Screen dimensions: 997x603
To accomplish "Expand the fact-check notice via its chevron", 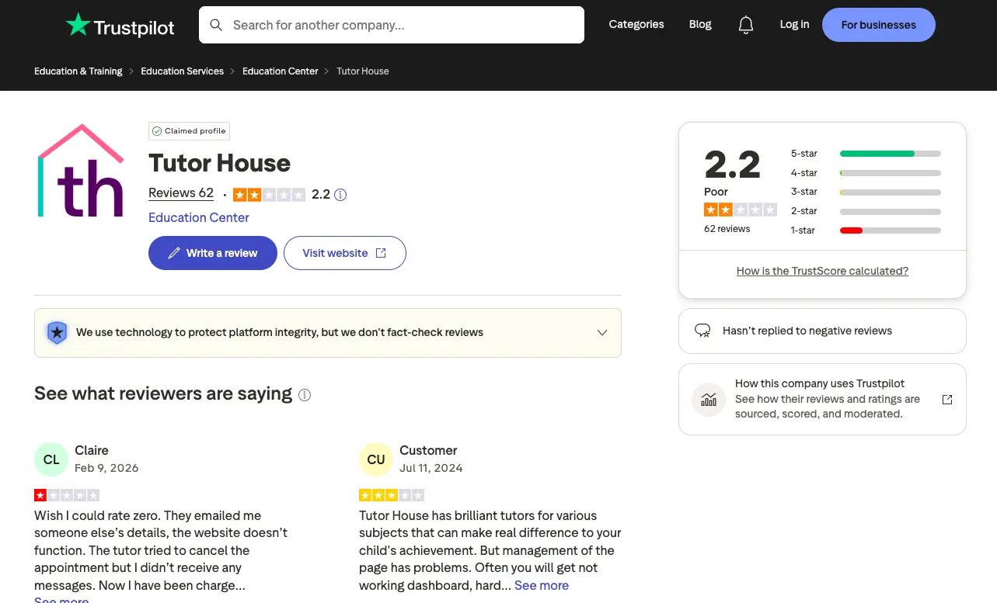I will click(x=601, y=332).
